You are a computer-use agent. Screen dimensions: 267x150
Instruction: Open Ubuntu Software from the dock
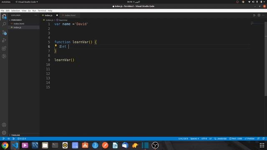[x=85, y=145]
